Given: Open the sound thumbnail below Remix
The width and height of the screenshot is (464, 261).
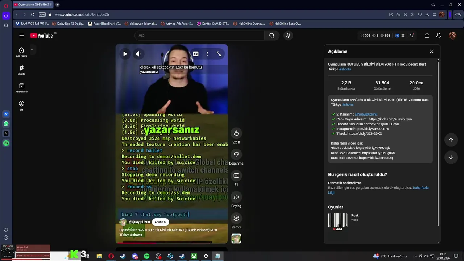Looking at the screenshot, I should [236, 239].
